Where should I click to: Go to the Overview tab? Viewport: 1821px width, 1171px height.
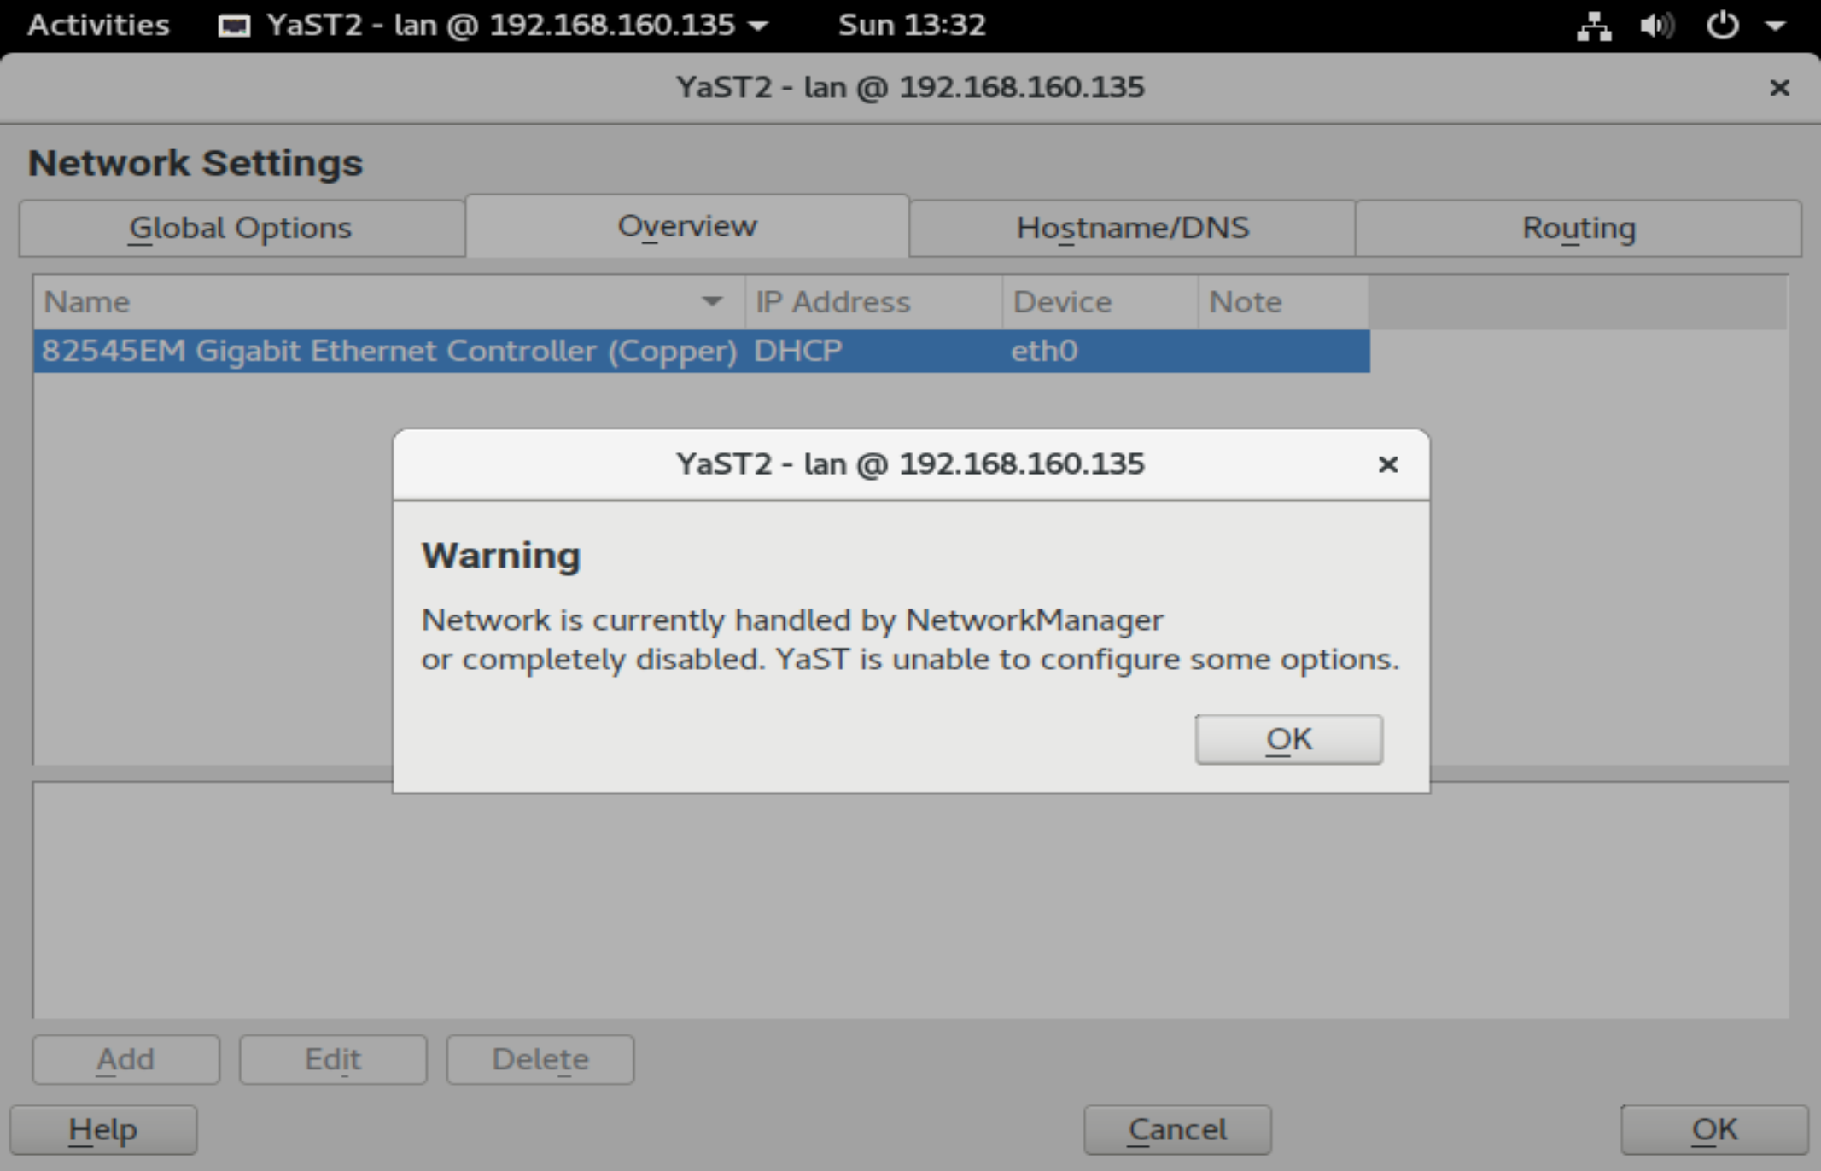click(686, 226)
